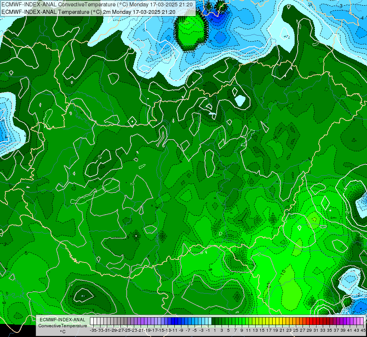Click the ECMWF-INDEX-ANAL label in the legend
This screenshot has width=367, height=337.
pyautogui.click(x=63, y=319)
